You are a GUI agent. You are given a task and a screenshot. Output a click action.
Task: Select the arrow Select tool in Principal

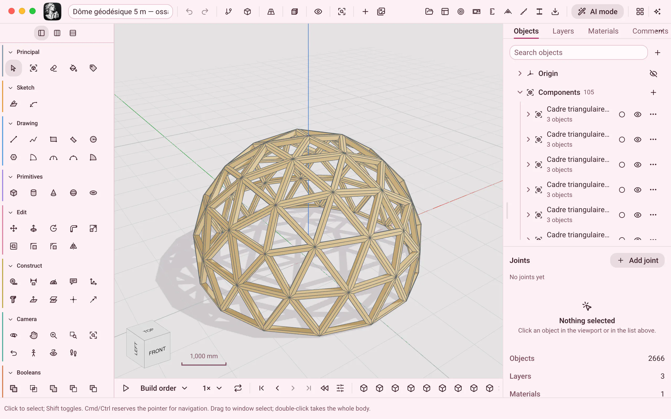[x=13, y=68]
